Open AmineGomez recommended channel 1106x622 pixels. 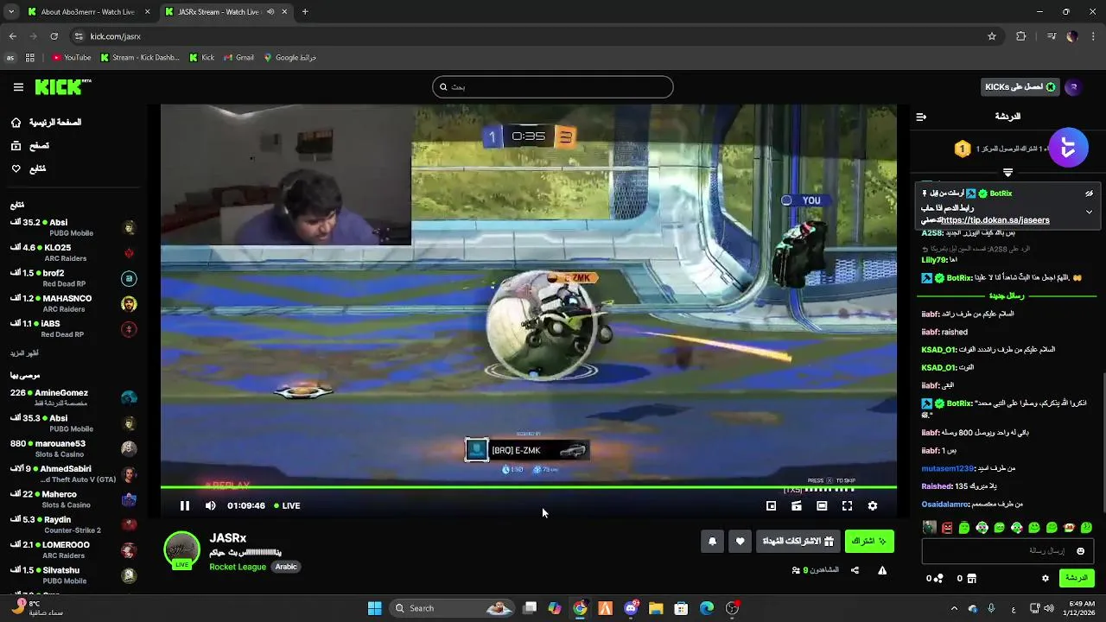click(73, 397)
